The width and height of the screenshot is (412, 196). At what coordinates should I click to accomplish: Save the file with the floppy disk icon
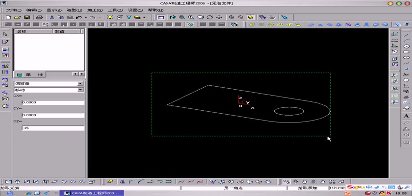27,17
